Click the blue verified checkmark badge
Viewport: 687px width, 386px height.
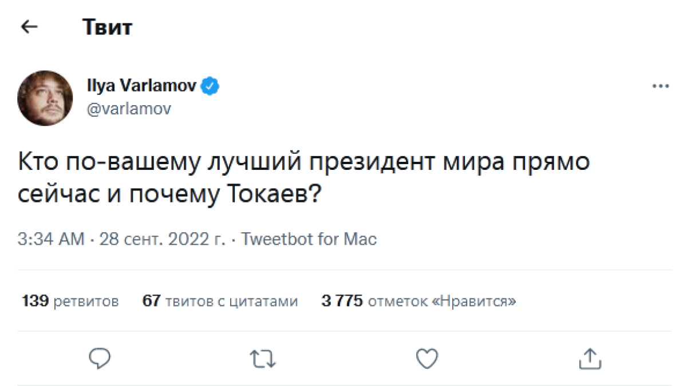210,85
